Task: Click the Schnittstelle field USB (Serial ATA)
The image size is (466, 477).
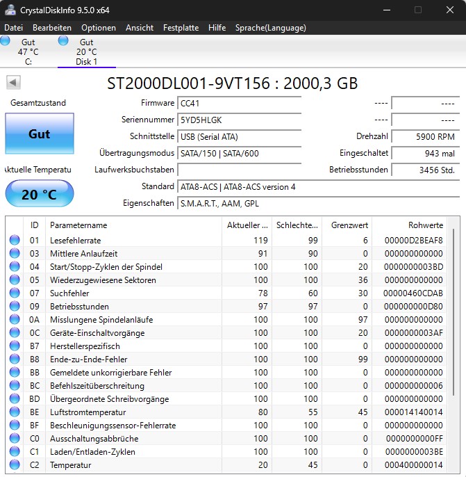Action: tap(240, 136)
